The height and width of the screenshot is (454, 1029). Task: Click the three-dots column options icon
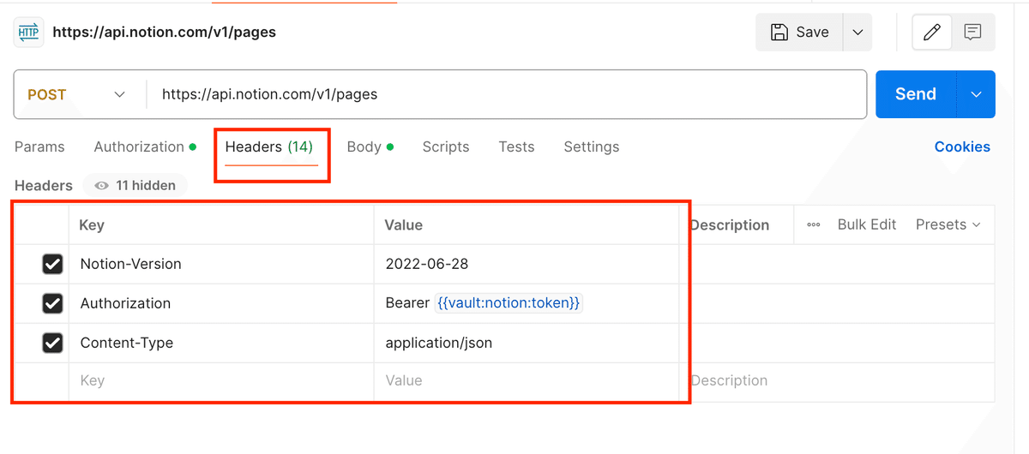814,225
